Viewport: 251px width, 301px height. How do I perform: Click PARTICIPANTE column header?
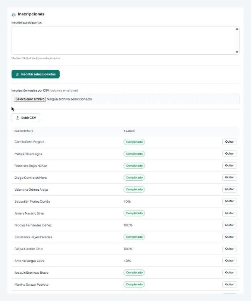tap(24, 131)
